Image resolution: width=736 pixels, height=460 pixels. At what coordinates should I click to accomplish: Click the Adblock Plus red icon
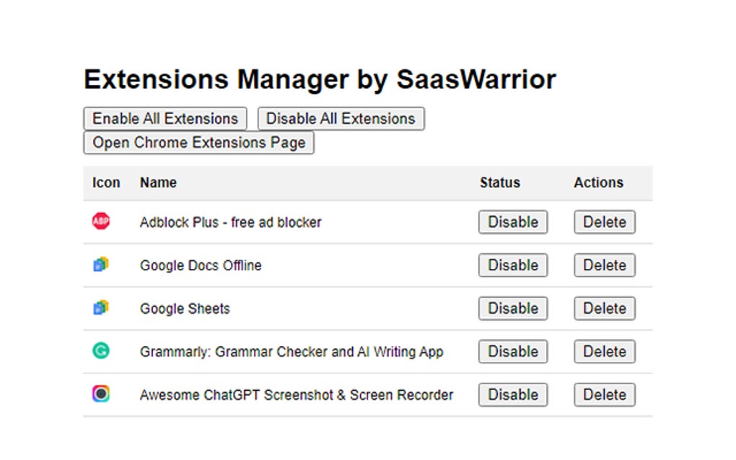(101, 221)
